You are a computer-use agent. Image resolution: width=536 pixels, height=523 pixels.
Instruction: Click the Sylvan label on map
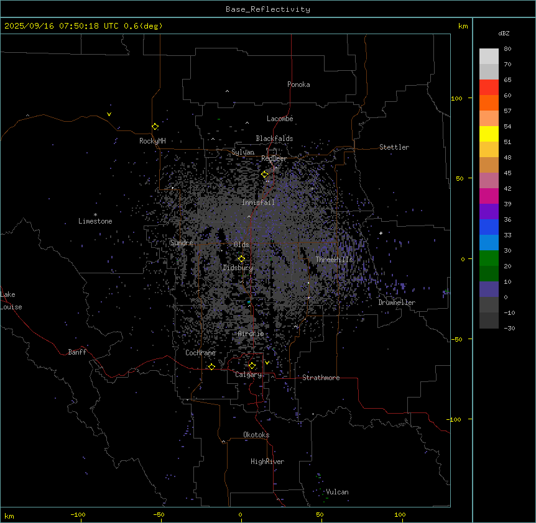[243, 152]
